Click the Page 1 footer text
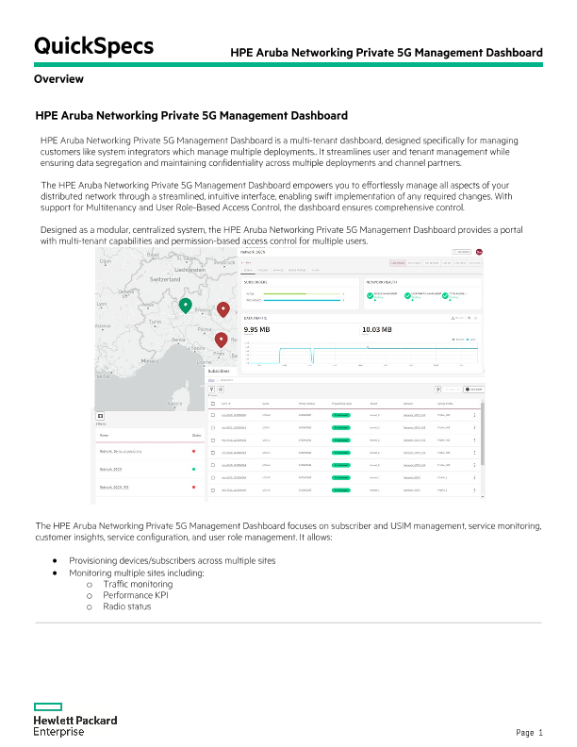The image size is (577, 747). 529,733
